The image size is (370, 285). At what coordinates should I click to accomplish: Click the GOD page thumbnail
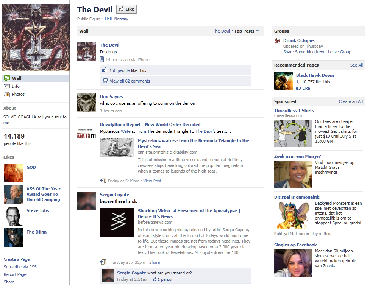tap(13, 173)
